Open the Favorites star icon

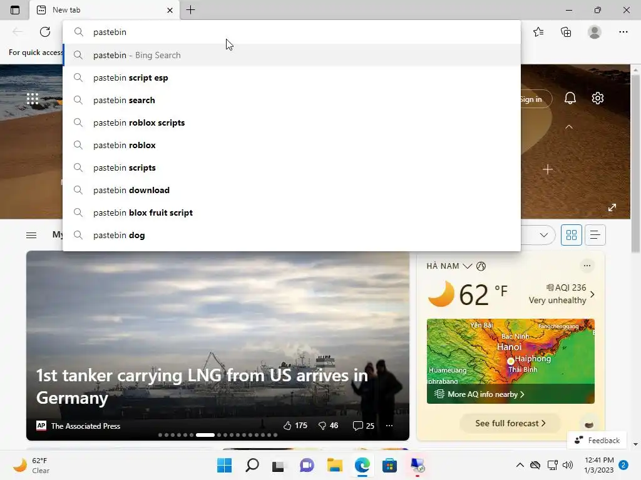click(x=538, y=32)
